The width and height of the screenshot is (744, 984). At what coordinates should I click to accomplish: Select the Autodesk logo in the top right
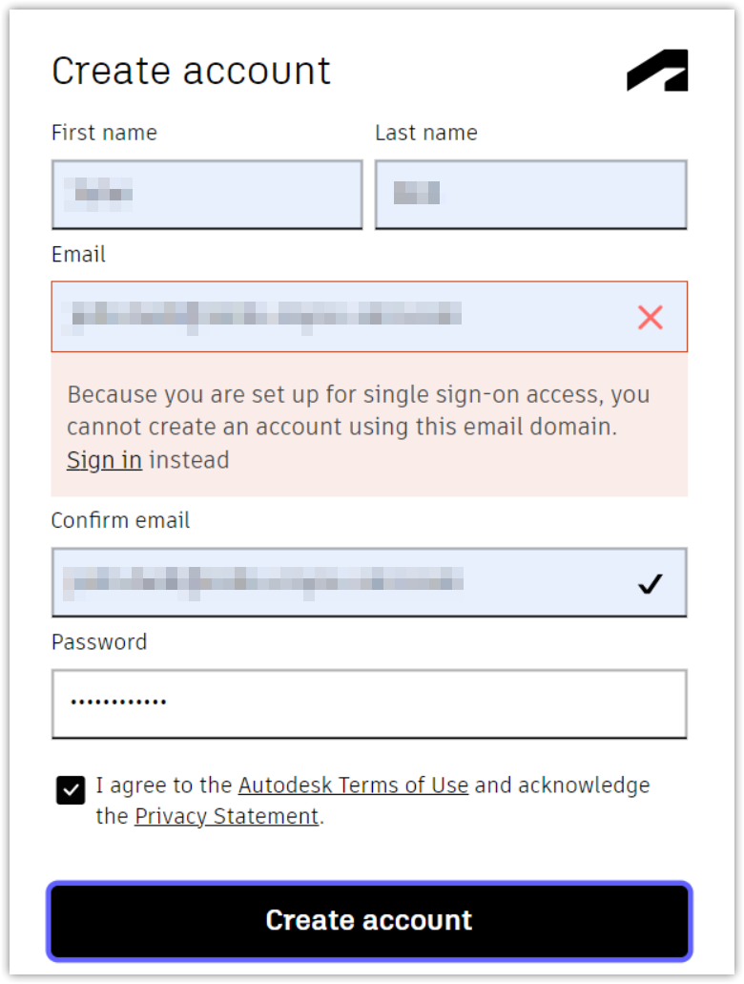pos(656,71)
